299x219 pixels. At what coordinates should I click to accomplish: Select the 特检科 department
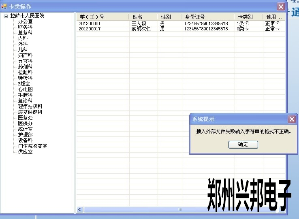pos(26,78)
